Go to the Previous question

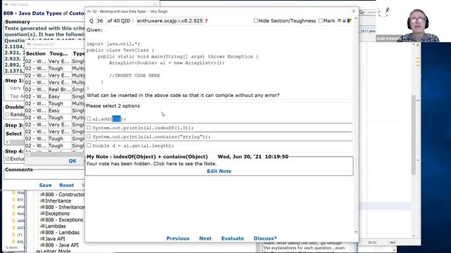point(178,238)
